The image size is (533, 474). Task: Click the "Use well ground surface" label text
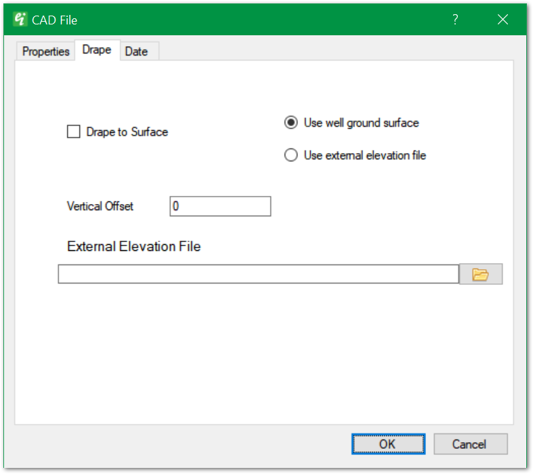point(362,123)
